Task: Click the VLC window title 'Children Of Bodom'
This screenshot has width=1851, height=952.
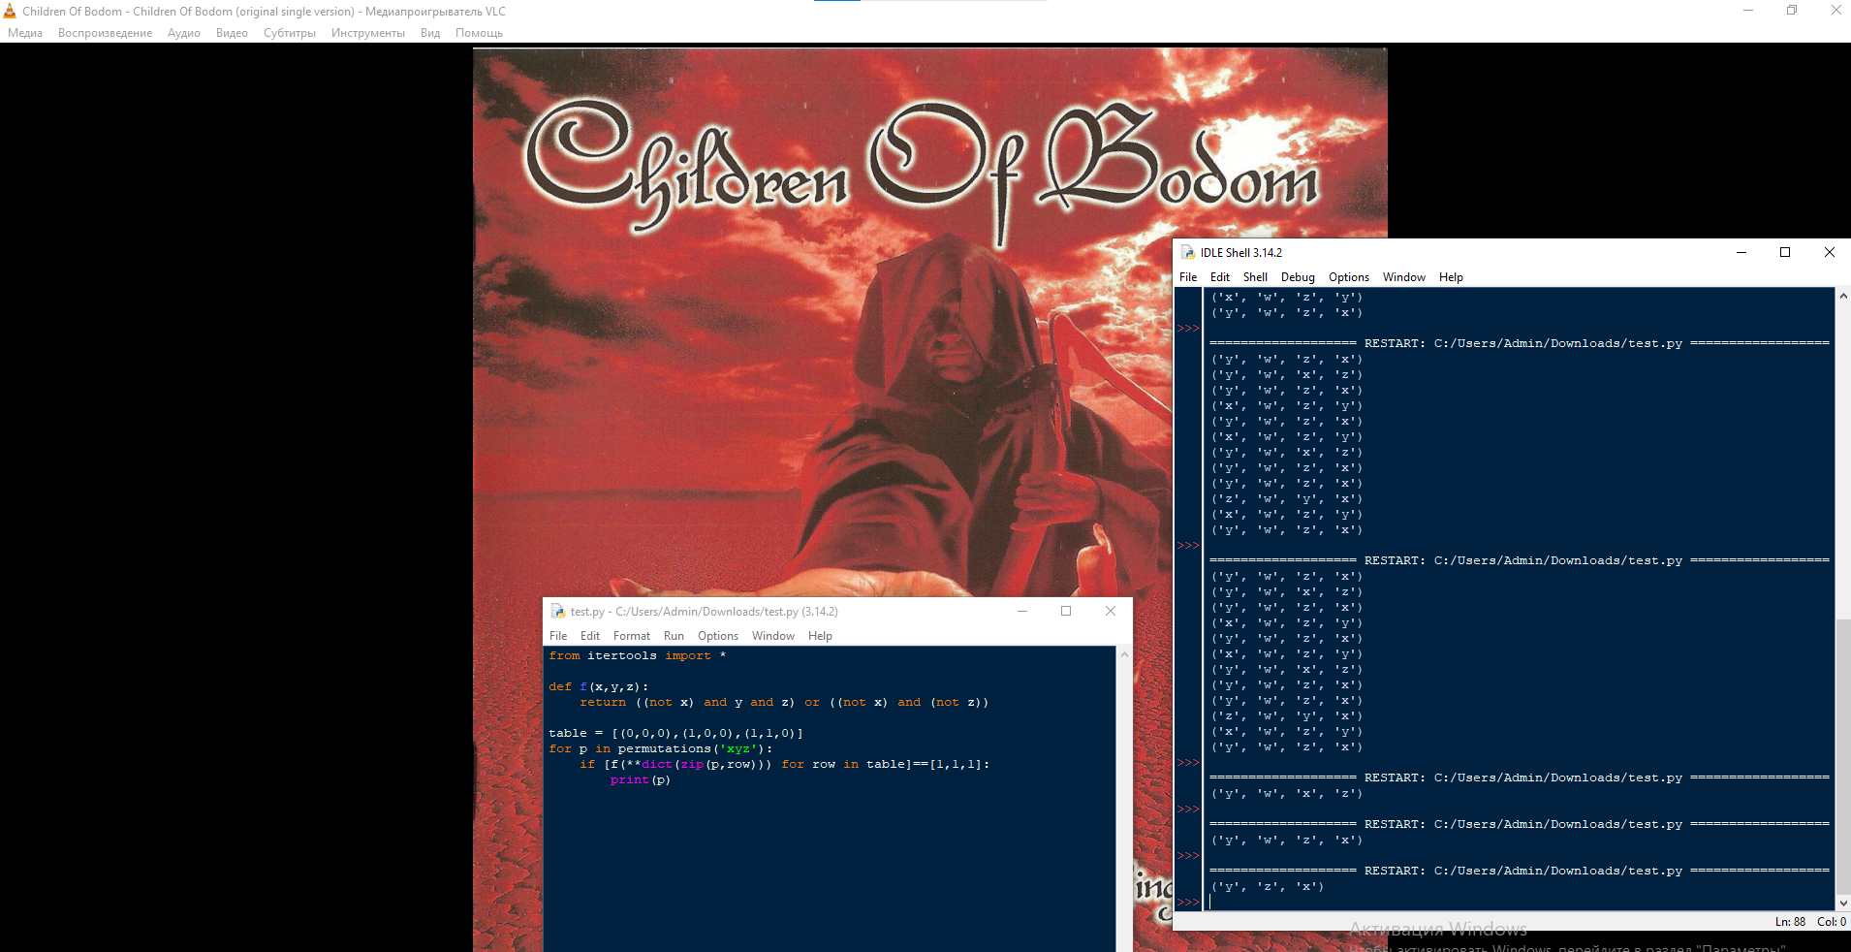Action: [264, 12]
